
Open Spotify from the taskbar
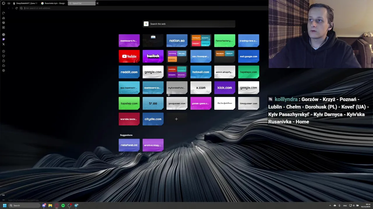point(63,206)
